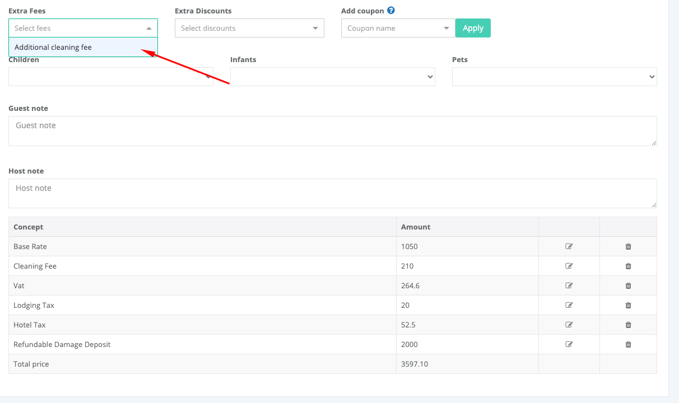Edit the Vat line item
The image size is (679, 403).
click(x=569, y=285)
